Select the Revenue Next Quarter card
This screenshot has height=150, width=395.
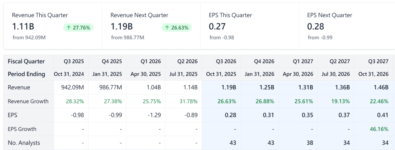(x=151, y=26)
